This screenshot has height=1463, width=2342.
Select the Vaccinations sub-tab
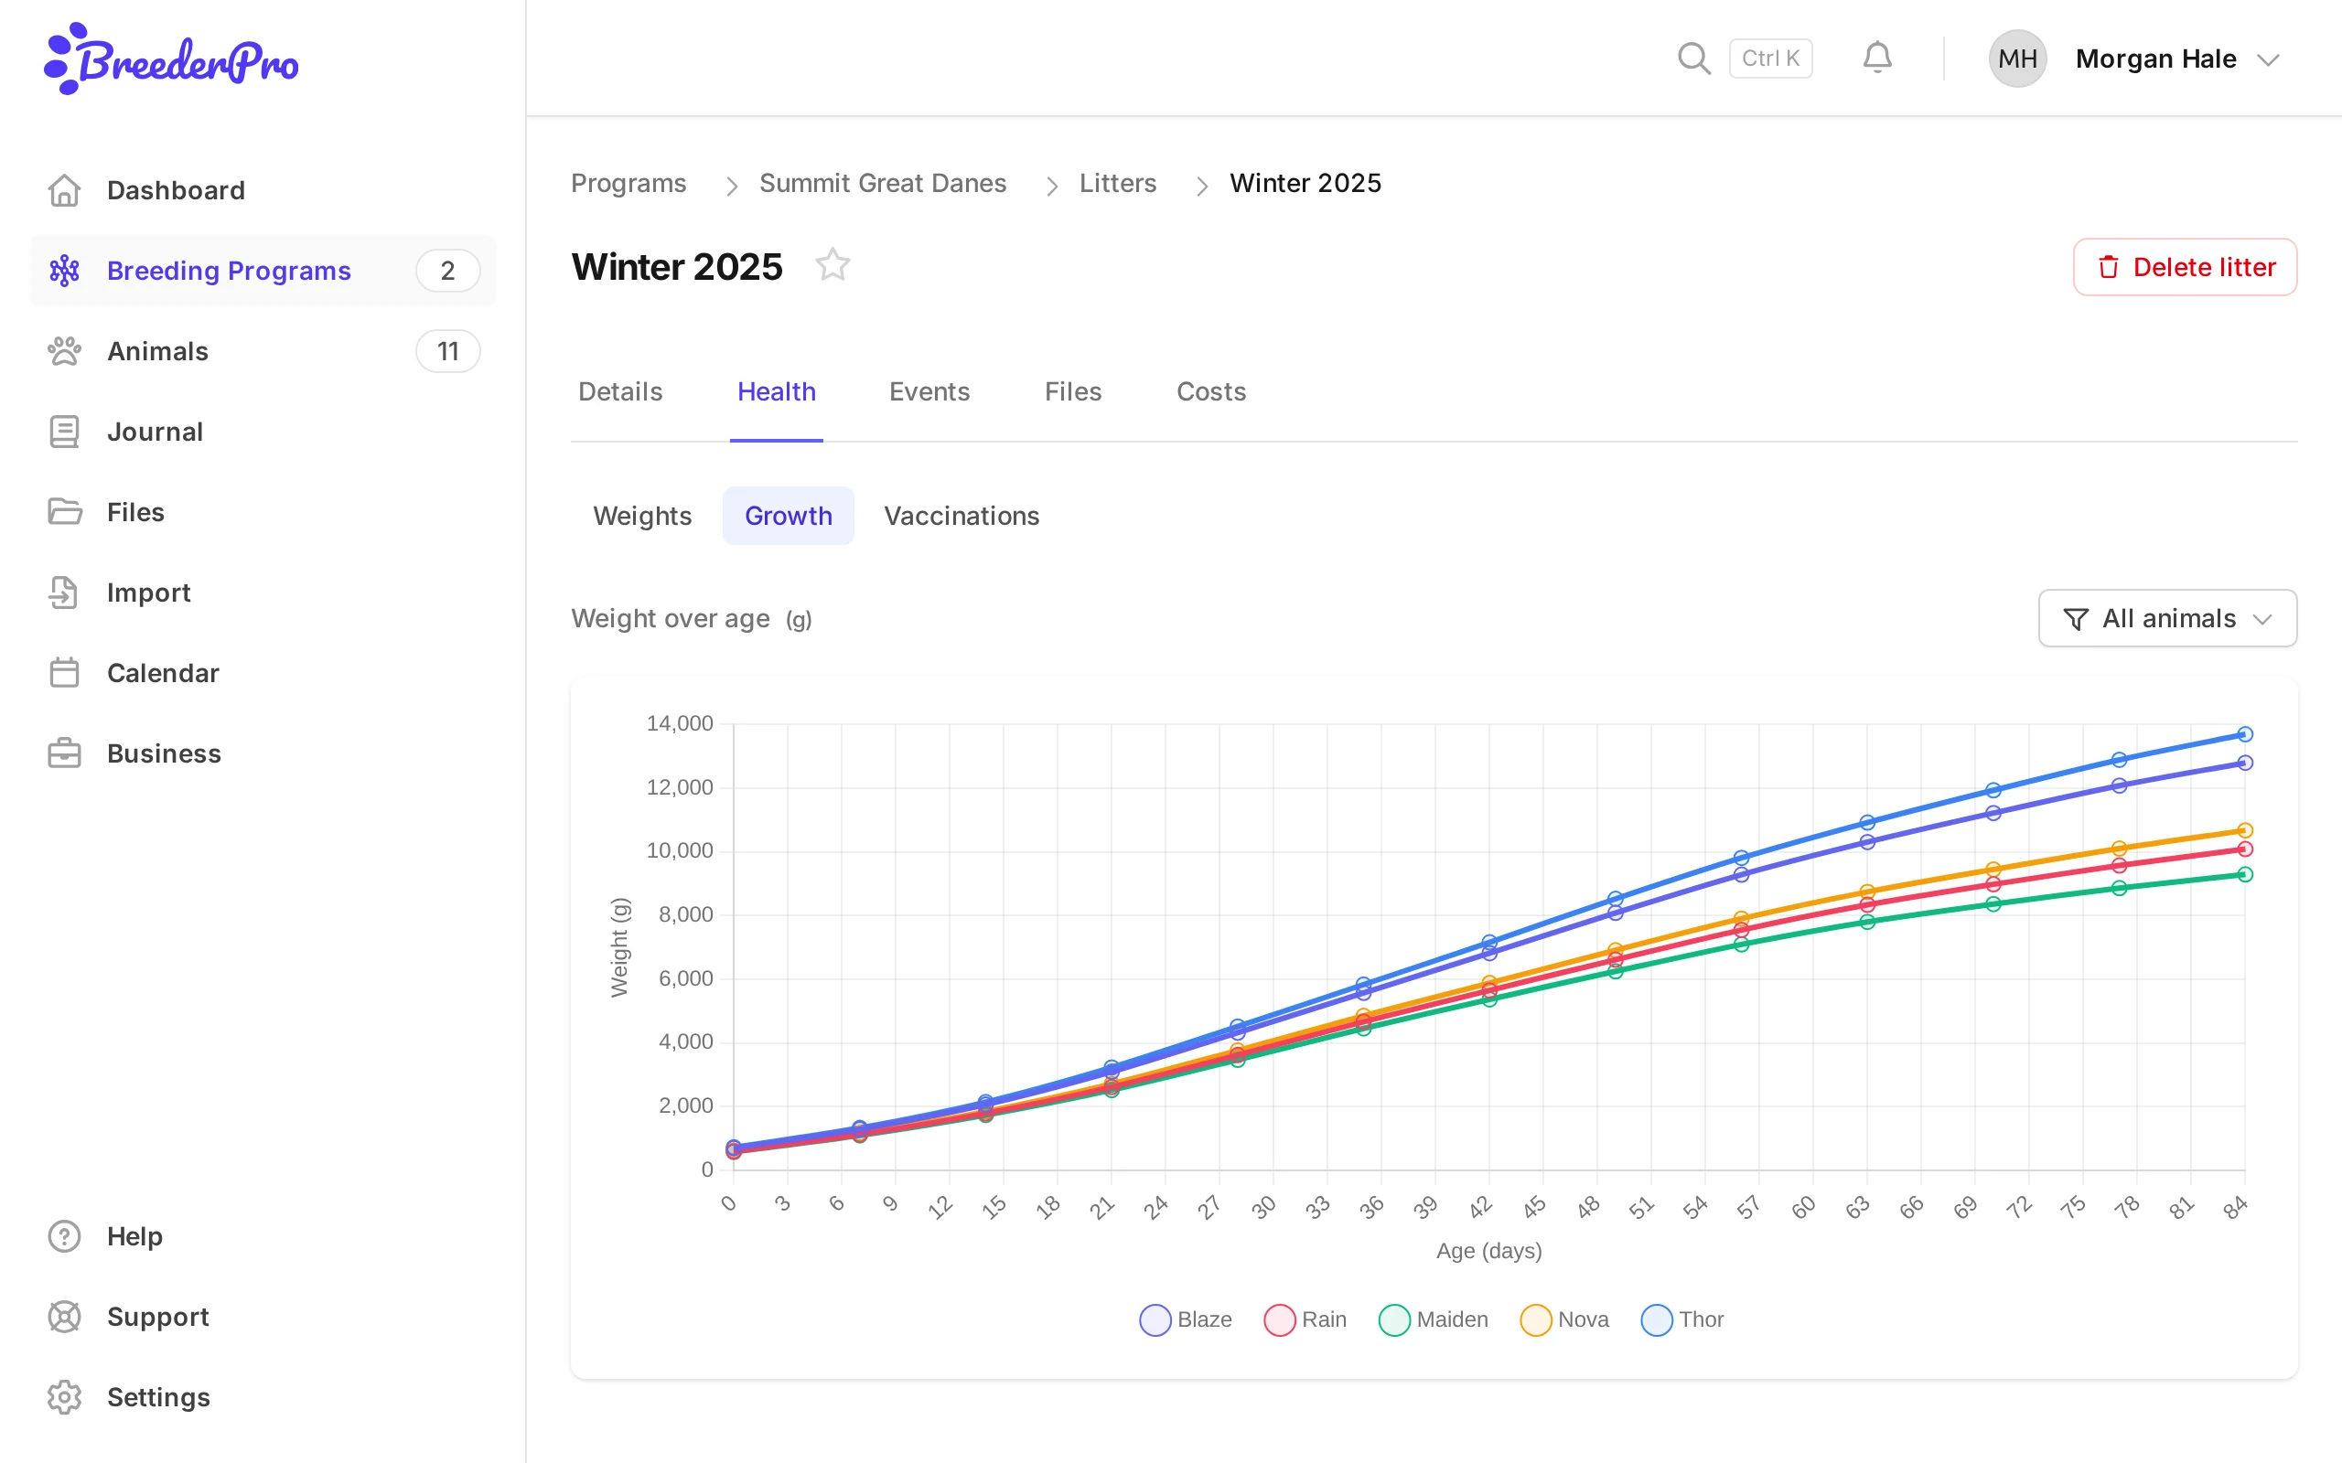(x=961, y=516)
